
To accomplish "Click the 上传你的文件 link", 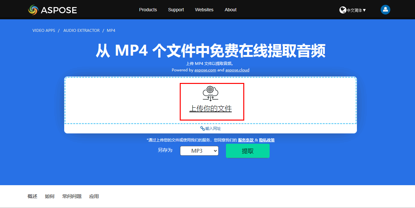I will (x=211, y=109).
